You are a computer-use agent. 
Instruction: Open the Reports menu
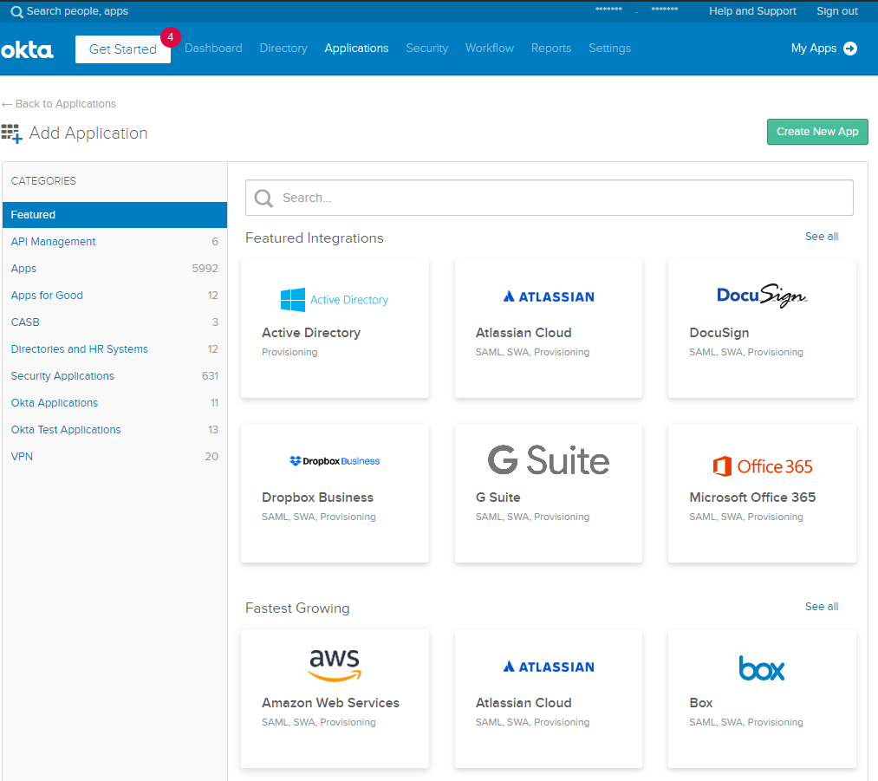[x=551, y=49]
